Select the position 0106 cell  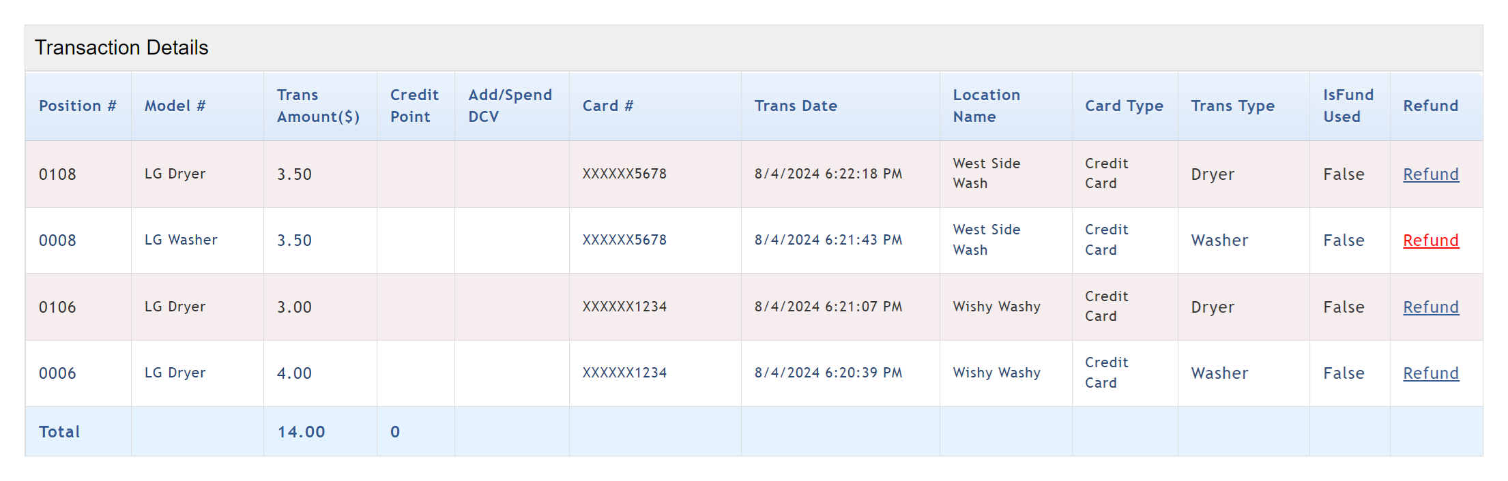point(57,307)
